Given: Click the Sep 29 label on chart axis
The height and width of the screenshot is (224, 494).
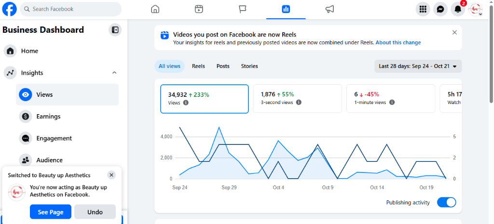Looking at the screenshot, I should tap(229, 187).
